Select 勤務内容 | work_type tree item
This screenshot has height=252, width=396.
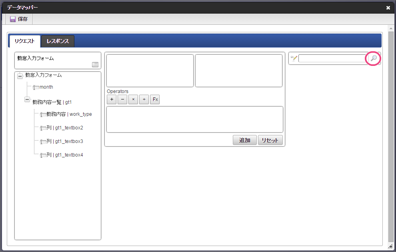(x=69, y=114)
